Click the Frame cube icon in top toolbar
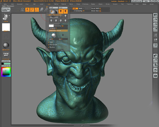Screen dimensions: 159x127 pyautogui.click(x=23, y=10)
